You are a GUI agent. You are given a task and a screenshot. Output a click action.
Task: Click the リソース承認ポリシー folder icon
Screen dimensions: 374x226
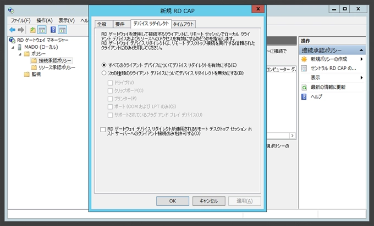pos(34,67)
